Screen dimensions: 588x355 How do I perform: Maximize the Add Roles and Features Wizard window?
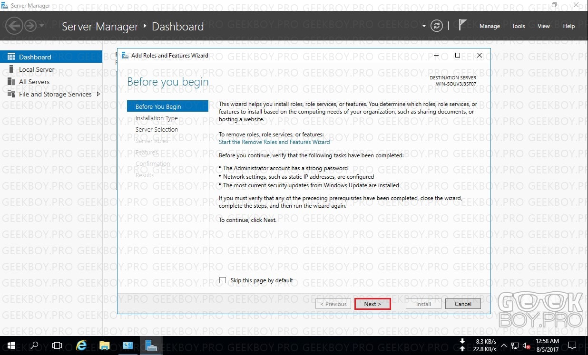click(457, 55)
